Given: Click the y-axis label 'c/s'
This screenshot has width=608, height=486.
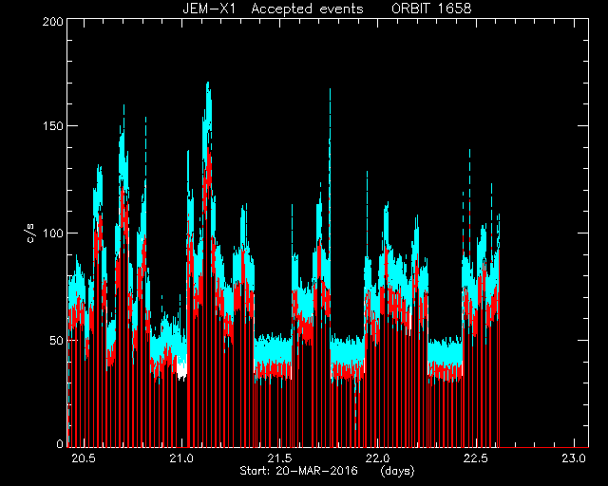Looking at the screenshot, I should [x=30, y=234].
